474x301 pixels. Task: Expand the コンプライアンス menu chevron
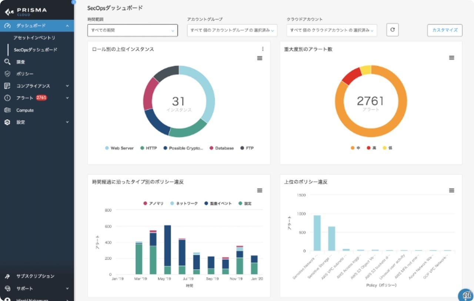click(67, 86)
